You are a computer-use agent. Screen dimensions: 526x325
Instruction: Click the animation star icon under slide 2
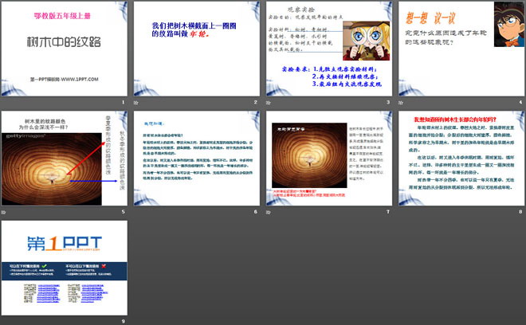(x=135, y=103)
